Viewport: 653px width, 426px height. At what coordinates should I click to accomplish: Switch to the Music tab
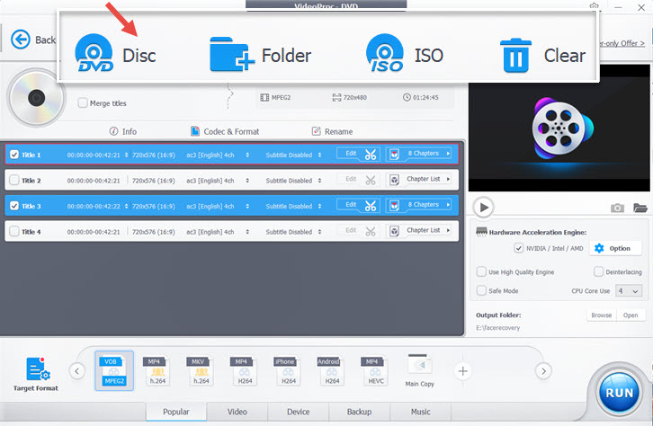[x=421, y=412]
